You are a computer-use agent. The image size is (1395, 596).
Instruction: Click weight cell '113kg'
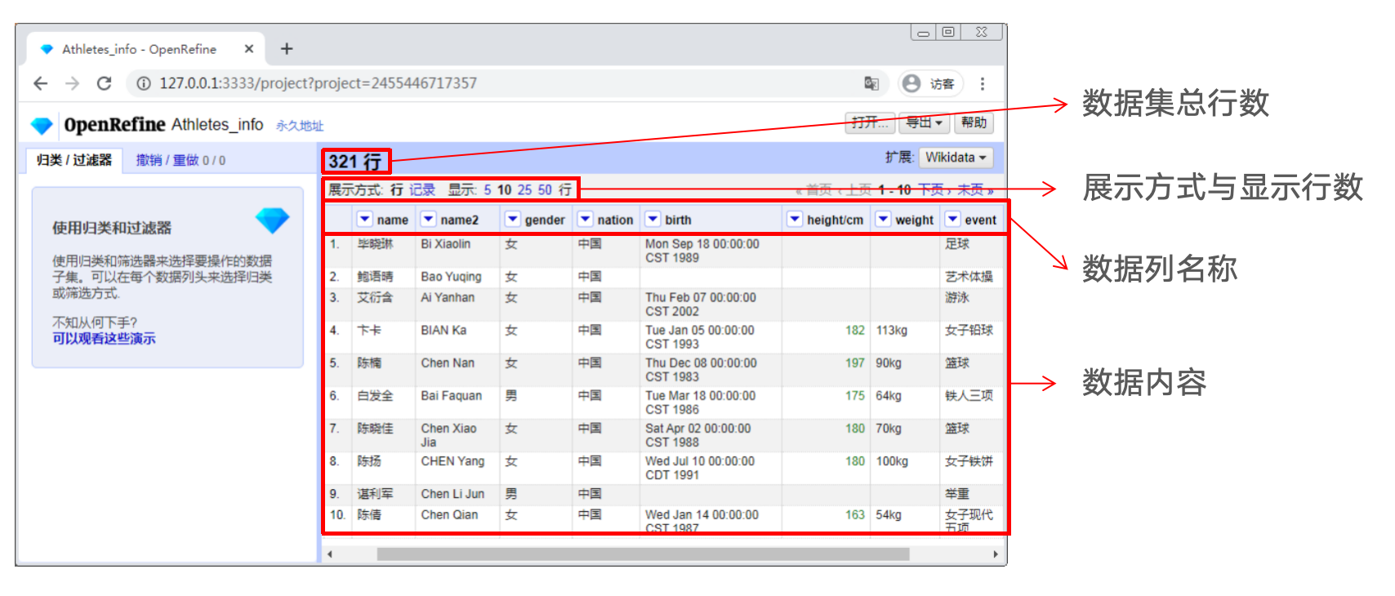892,330
